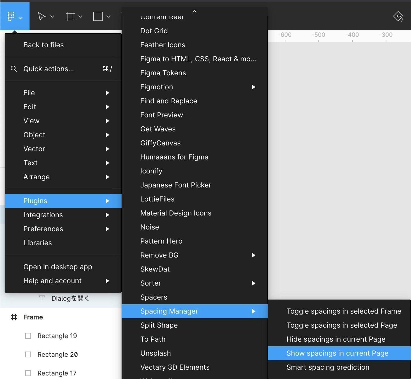Expand the Figmotion plugin submenu

[195, 87]
